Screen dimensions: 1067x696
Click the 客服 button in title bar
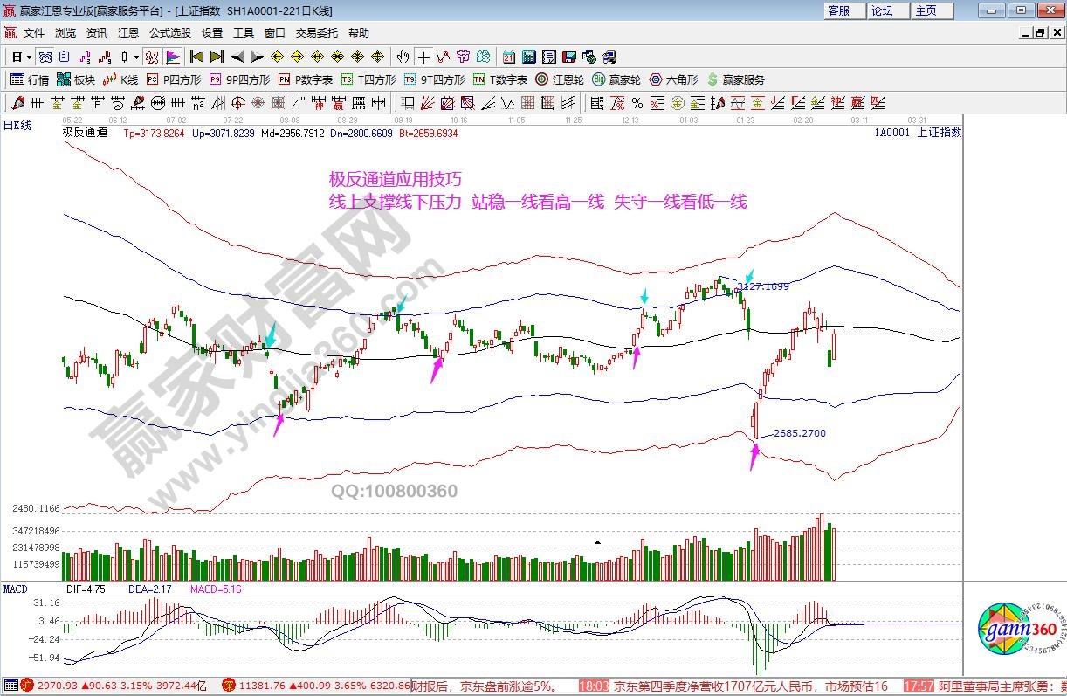[838, 10]
